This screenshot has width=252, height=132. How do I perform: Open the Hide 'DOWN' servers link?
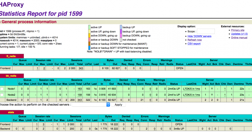tap(199, 36)
